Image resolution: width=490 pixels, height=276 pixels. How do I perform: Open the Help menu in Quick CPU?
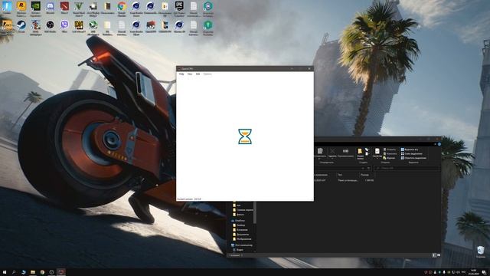(181, 74)
